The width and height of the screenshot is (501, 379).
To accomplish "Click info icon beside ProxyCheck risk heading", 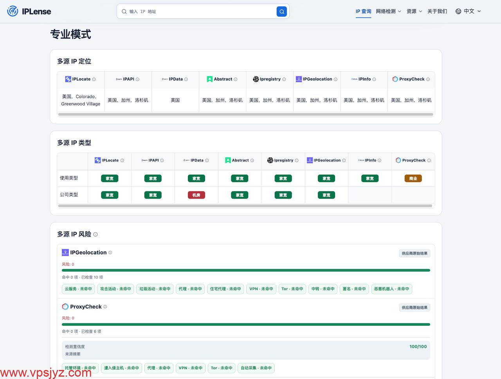I will (x=105, y=307).
